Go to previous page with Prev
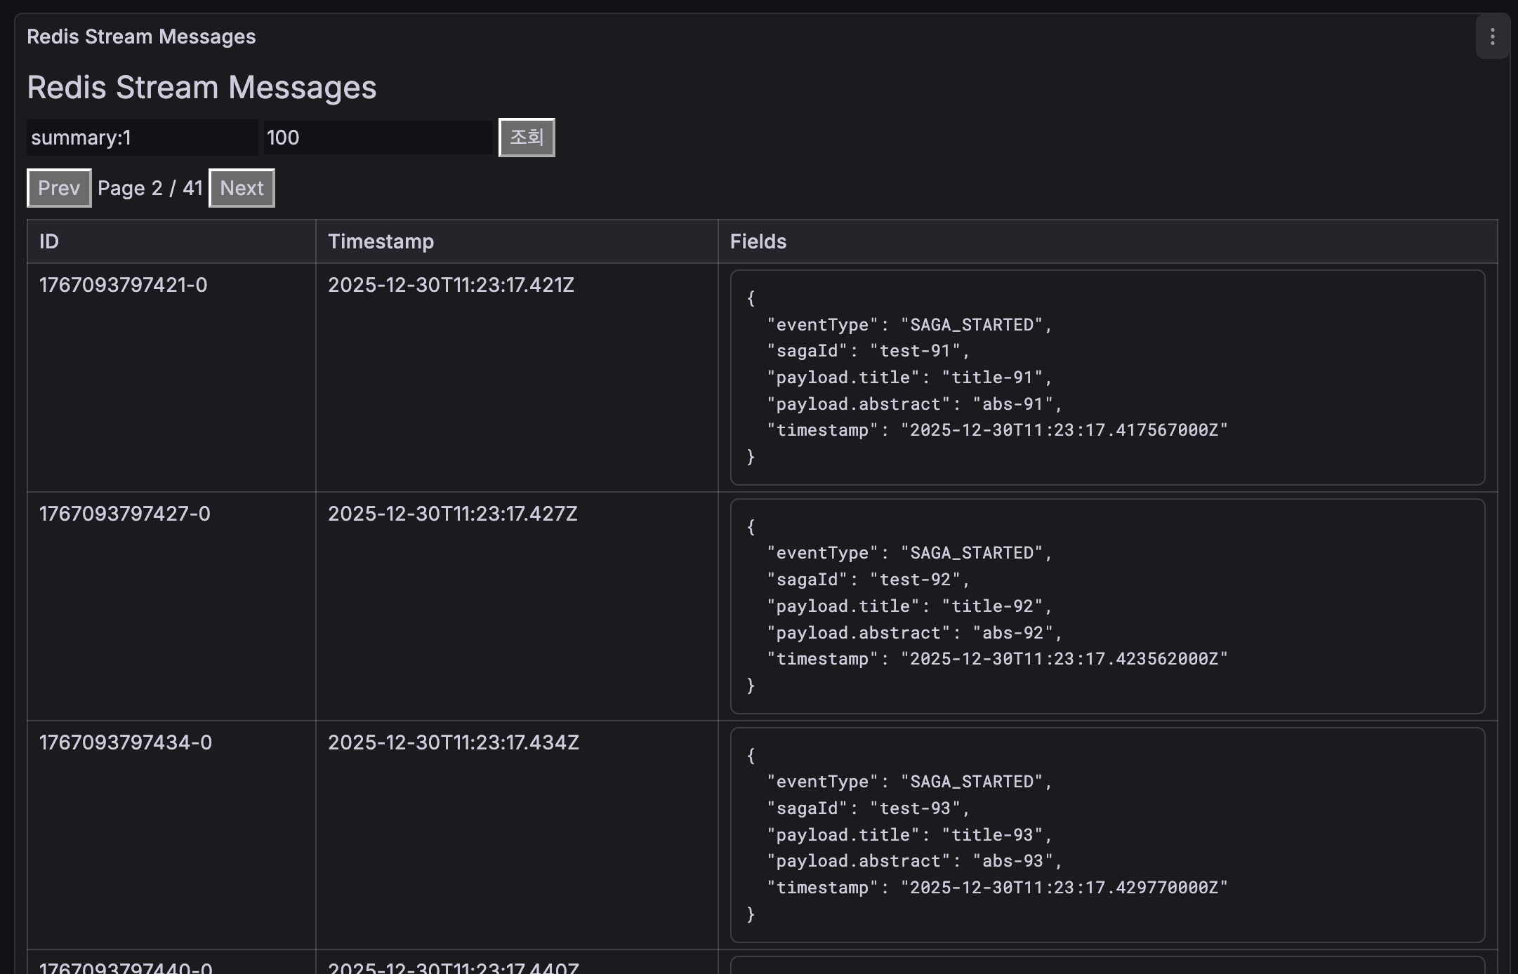1518x974 pixels. pyautogui.click(x=59, y=188)
